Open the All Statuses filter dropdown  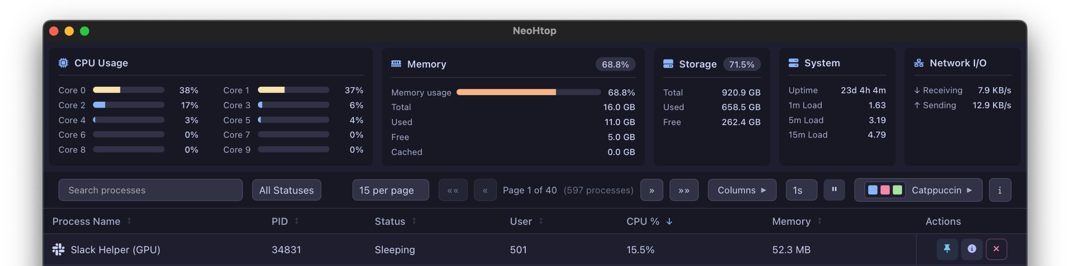pos(286,190)
